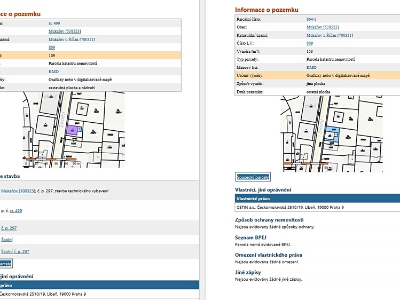
Task: Click the right cadastral map thumbnail
Action: pos(332,134)
